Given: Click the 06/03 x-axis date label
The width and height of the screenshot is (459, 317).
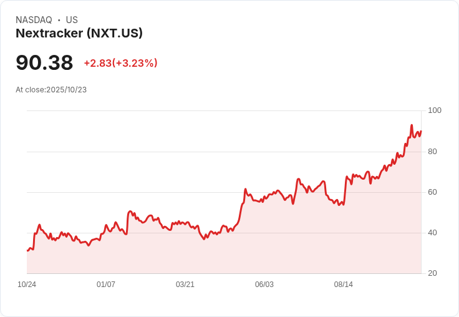Looking at the screenshot, I should pyautogui.click(x=264, y=285).
